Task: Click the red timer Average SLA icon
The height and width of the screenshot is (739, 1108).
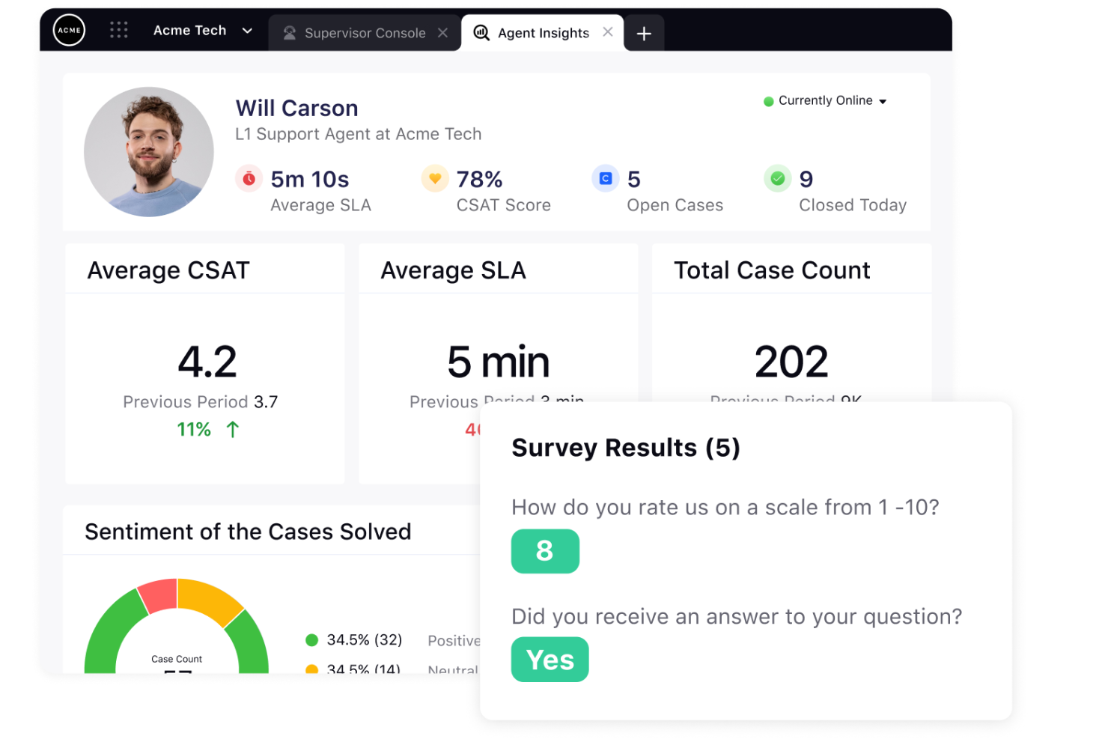Action: click(249, 179)
